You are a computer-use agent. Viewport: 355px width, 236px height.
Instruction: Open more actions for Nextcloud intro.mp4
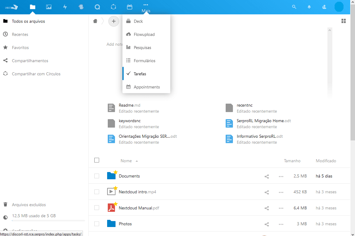click(x=281, y=192)
